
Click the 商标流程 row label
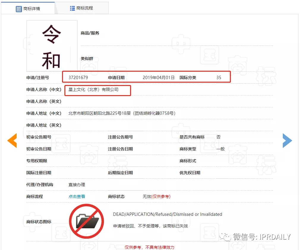coord(35,196)
